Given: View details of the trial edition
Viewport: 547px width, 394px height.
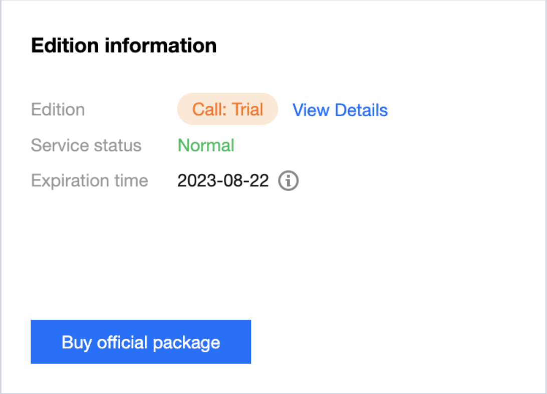Looking at the screenshot, I should 340,110.
